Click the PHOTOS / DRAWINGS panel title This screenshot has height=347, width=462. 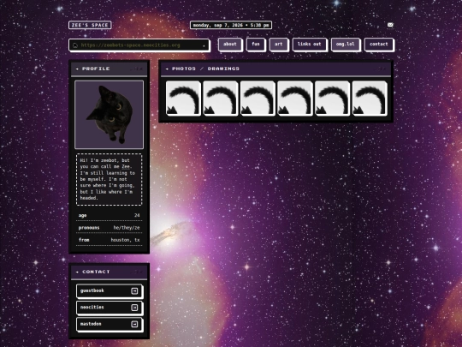[205, 69]
